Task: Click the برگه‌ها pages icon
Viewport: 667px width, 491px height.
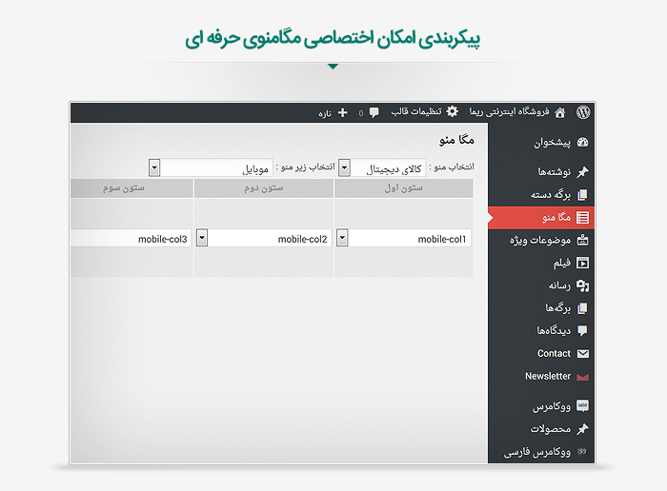Action: click(582, 308)
